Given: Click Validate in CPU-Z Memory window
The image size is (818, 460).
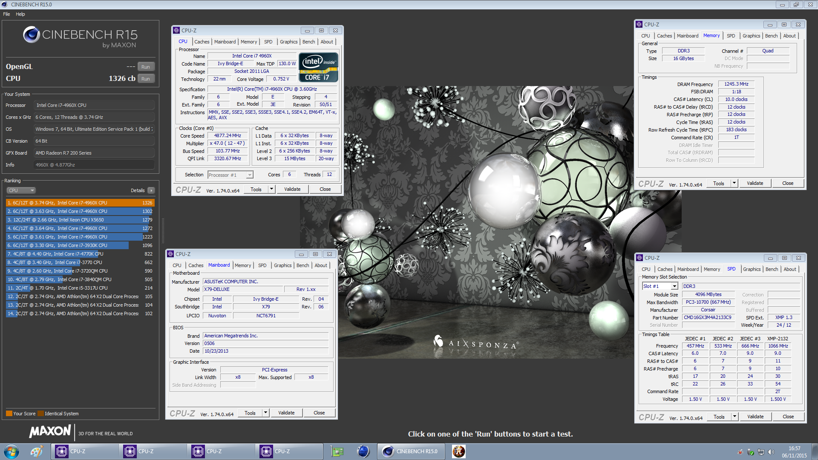Looking at the screenshot, I should (x=755, y=183).
